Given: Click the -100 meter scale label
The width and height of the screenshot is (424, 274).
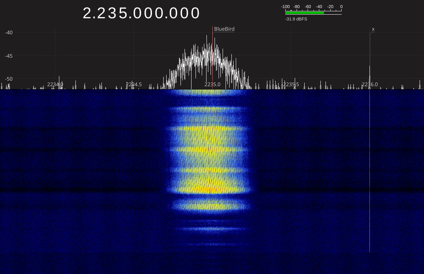Looking at the screenshot, I should (x=285, y=7).
